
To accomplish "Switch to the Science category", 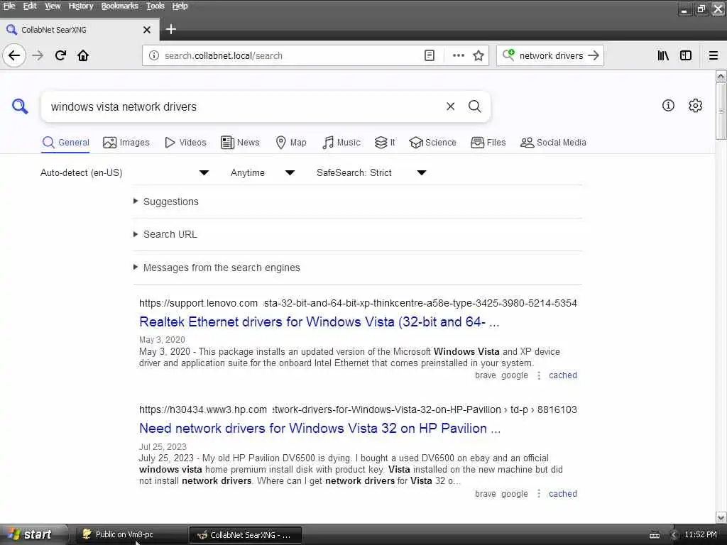I will click(x=432, y=142).
